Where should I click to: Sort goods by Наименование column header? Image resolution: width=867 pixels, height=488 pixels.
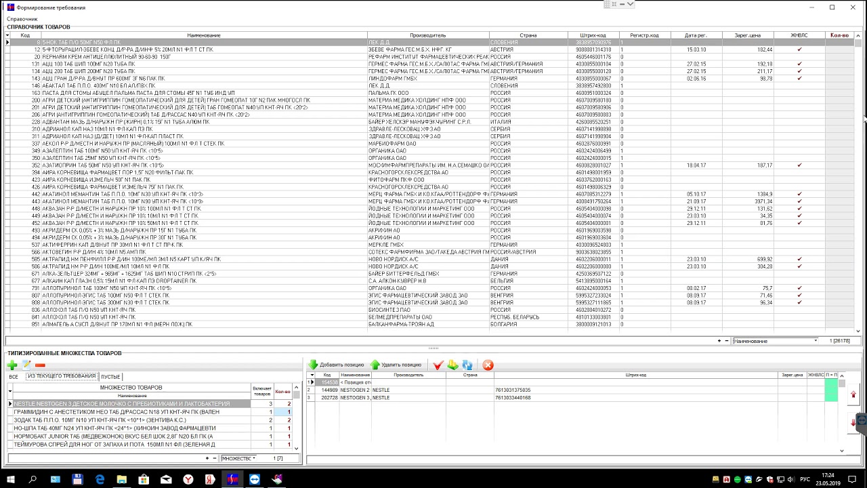pos(204,35)
